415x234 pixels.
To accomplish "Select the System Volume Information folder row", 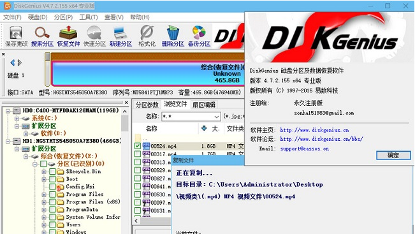I will click(93, 217).
